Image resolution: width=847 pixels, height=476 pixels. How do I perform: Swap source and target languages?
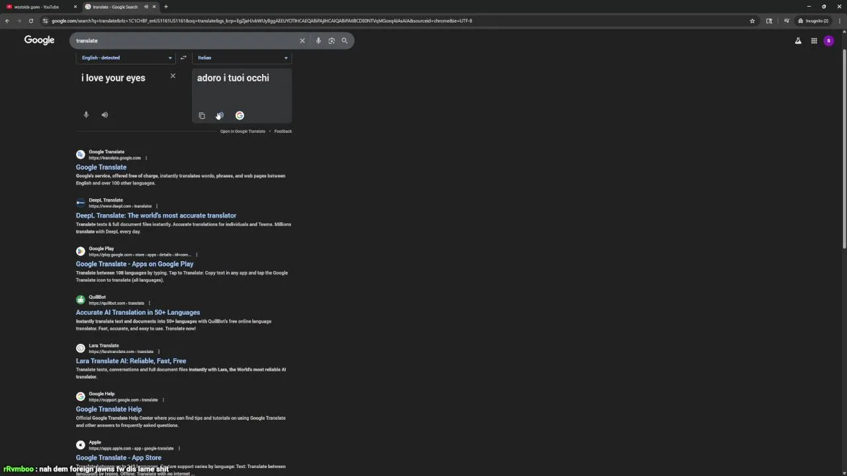tap(183, 58)
